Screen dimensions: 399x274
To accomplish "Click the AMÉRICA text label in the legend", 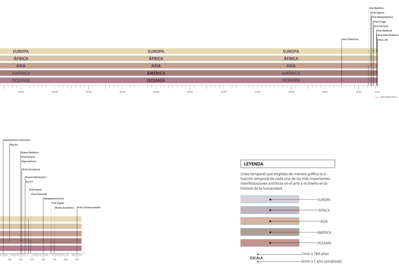I will click(324, 233).
